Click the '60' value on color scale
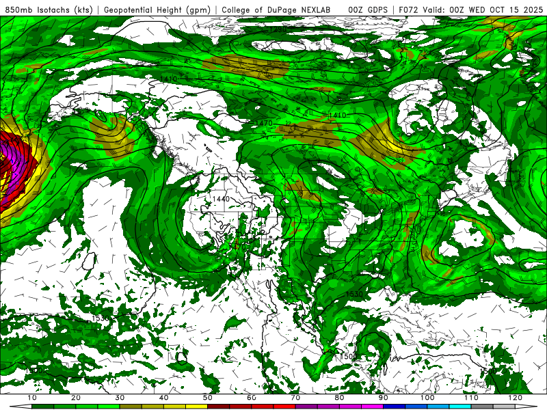This screenshot has height=410, width=547. [x=252, y=398]
